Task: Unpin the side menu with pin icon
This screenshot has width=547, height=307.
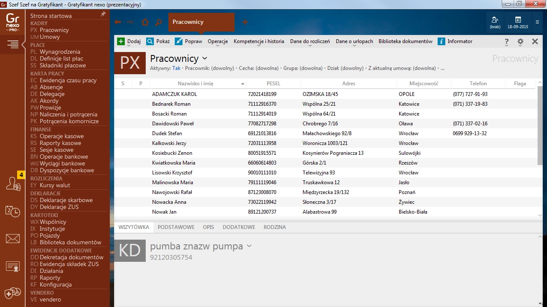Action: 103,14
